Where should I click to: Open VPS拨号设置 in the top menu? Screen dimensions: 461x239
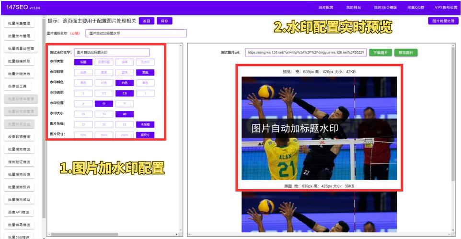(446, 8)
